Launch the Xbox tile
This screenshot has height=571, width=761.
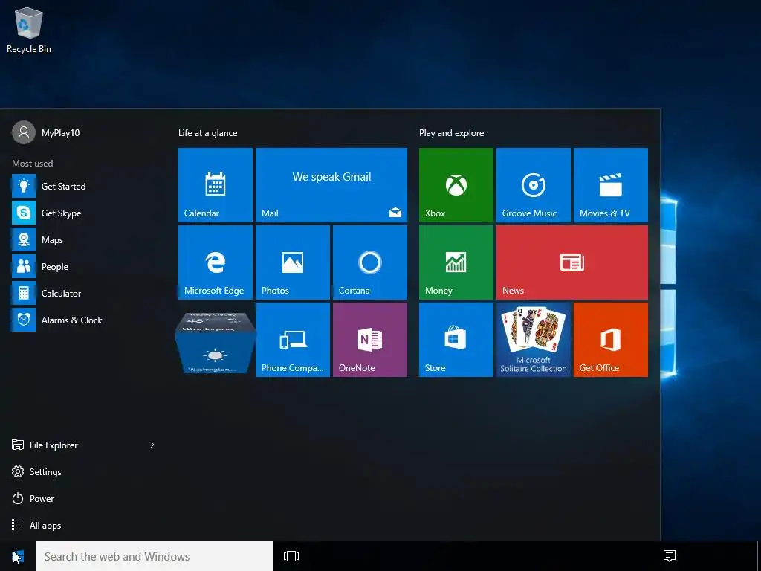pos(456,185)
